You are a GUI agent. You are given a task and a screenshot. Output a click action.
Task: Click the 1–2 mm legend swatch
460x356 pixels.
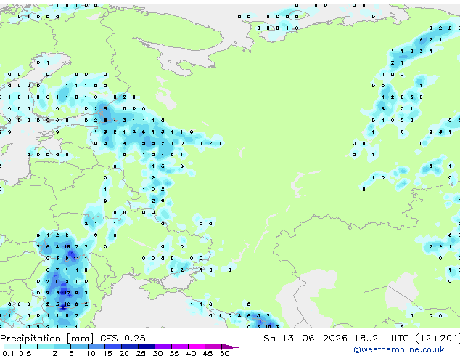[46, 347]
